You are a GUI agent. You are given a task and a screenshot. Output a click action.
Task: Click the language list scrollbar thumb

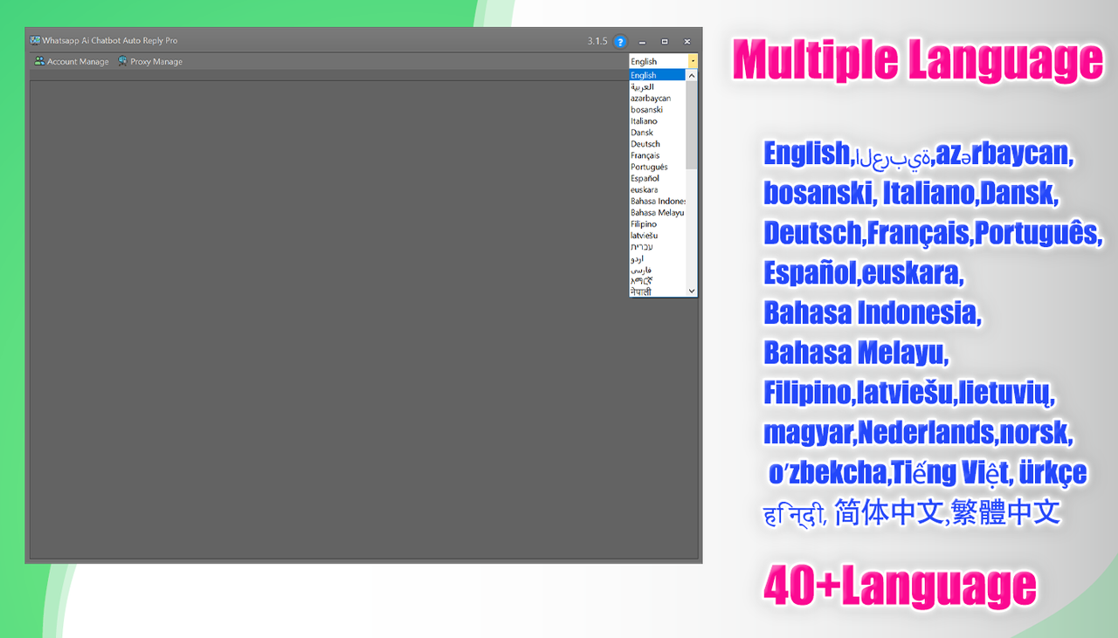(x=692, y=126)
